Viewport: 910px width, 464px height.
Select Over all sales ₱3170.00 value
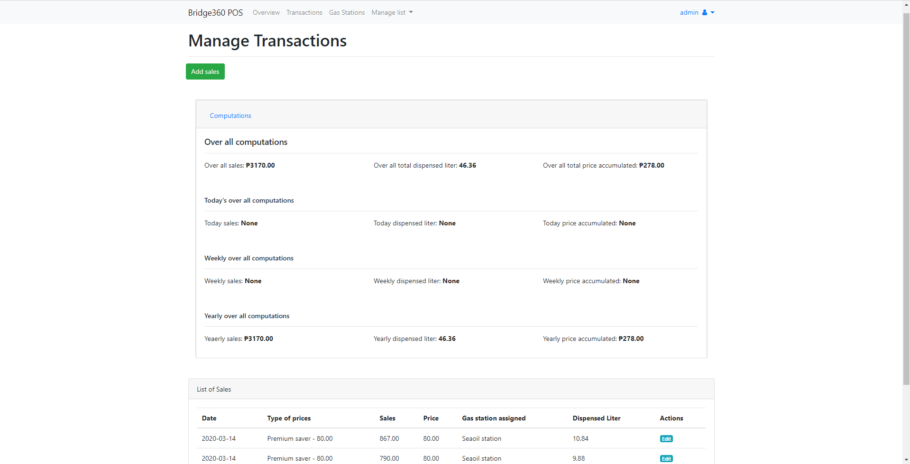[260, 165]
